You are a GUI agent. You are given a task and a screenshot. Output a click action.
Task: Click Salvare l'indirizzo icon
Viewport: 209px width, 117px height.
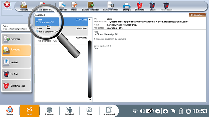(91, 6)
